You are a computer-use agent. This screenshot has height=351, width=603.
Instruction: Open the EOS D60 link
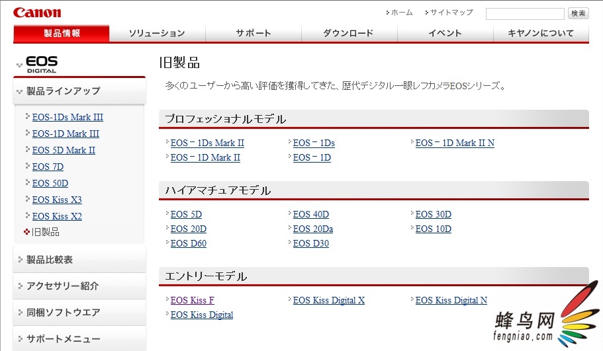click(x=189, y=243)
